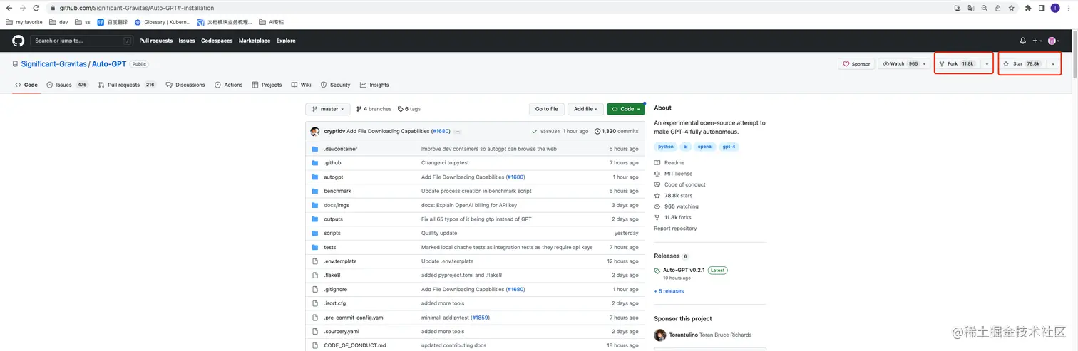
Task: Toggle the browser side panel icon
Action: click(1042, 8)
